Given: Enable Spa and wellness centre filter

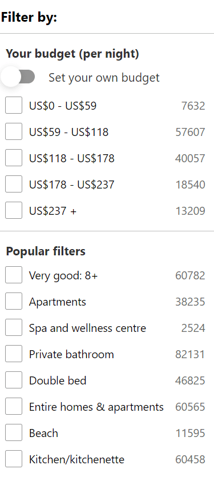Looking at the screenshot, I should coord(14,327).
